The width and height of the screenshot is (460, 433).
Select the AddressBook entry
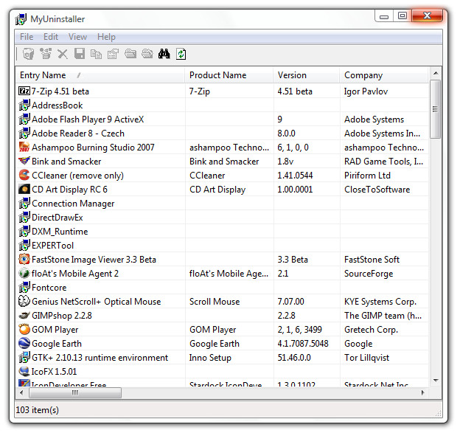click(x=57, y=105)
